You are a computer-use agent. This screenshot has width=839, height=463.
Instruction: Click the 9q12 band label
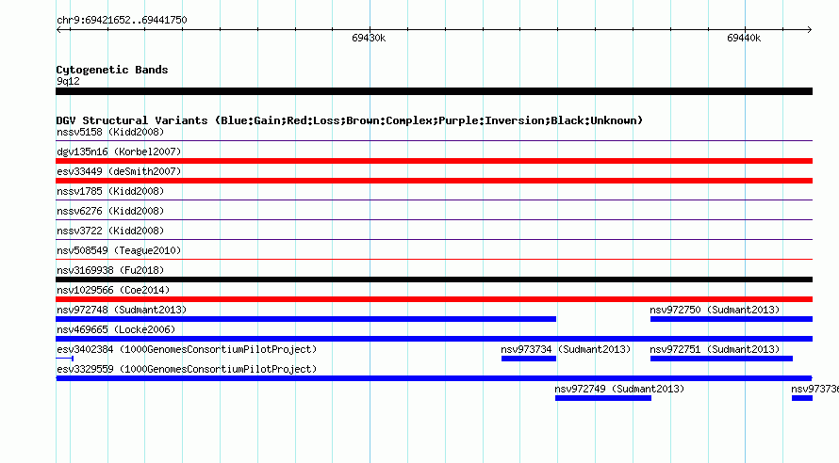click(x=68, y=81)
